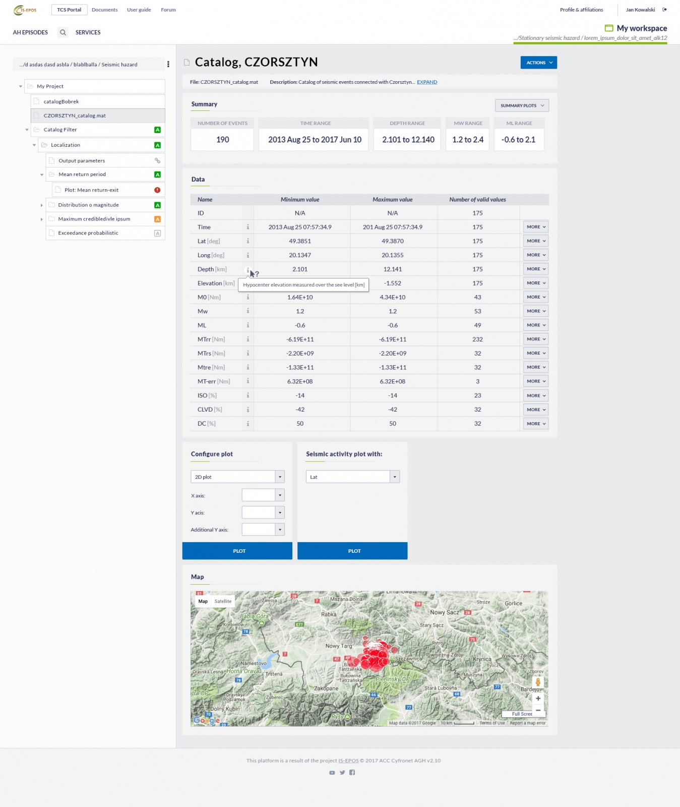Screen dimensions: 680x807
Task: Switch map to Satellite view
Action: click(x=223, y=601)
